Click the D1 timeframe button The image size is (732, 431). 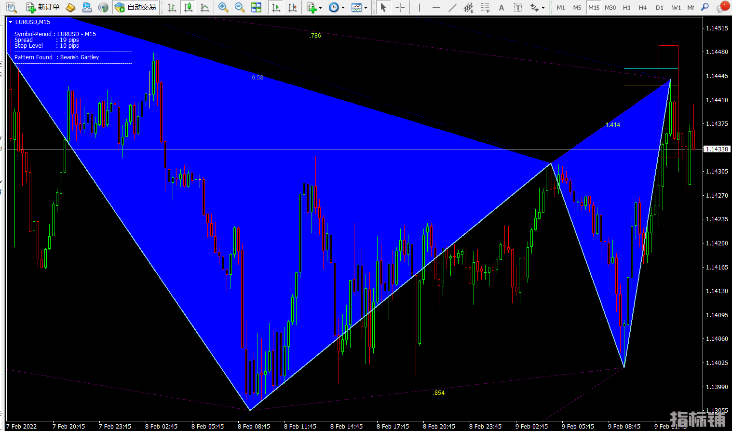tap(659, 7)
